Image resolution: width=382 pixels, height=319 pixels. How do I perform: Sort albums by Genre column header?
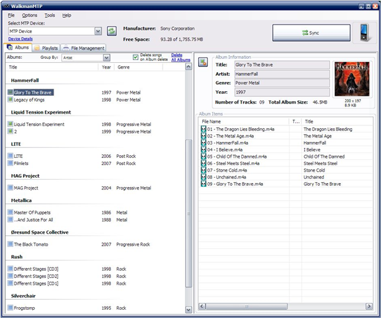pos(138,67)
